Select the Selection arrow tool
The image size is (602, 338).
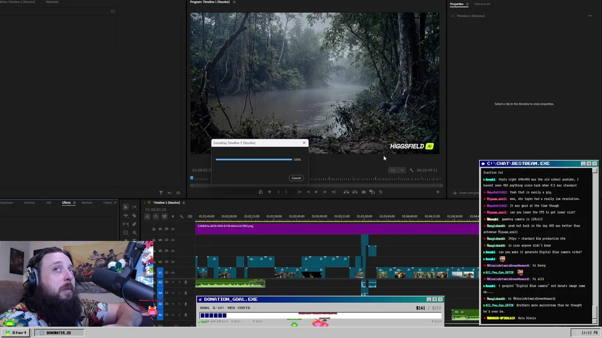(126, 207)
